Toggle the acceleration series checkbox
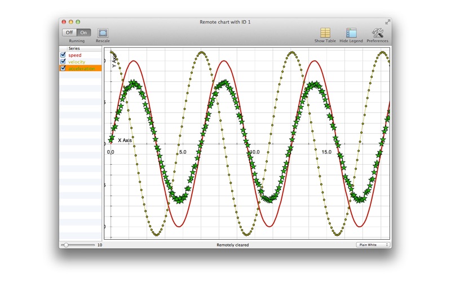This screenshot has height=282, width=451. tap(63, 68)
